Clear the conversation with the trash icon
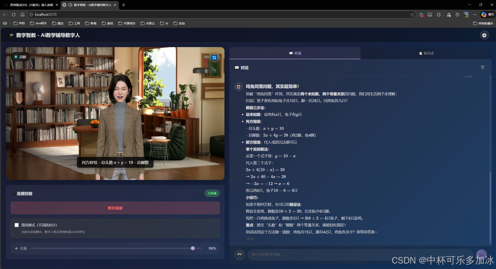 pyautogui.click(x=482, y=67)
